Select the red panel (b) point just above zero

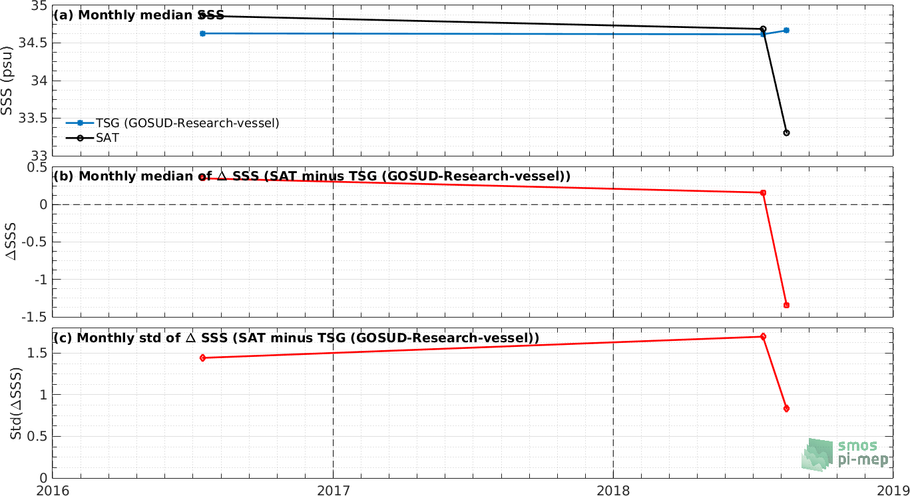[763, 192]
